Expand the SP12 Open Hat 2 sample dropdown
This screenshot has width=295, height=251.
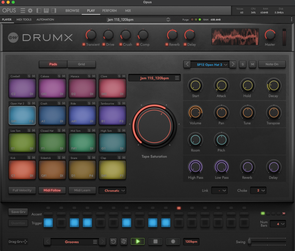pyautogui.click(x=210, y=64)
